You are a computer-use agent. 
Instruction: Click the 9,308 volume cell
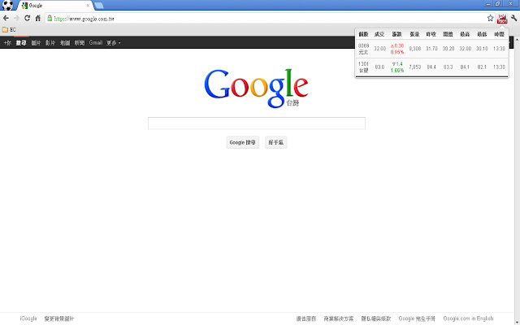(x=415, y=49)
